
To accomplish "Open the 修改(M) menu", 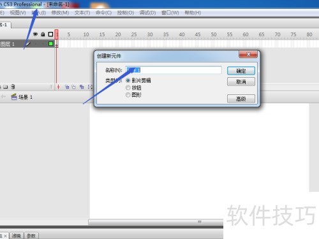I will tap(60, 13).
